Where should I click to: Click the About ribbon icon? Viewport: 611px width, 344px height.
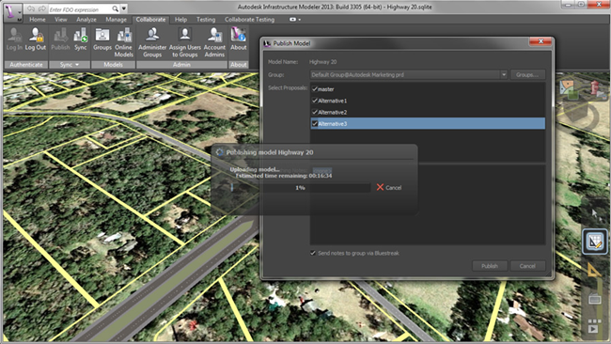[x=239, y=39]
